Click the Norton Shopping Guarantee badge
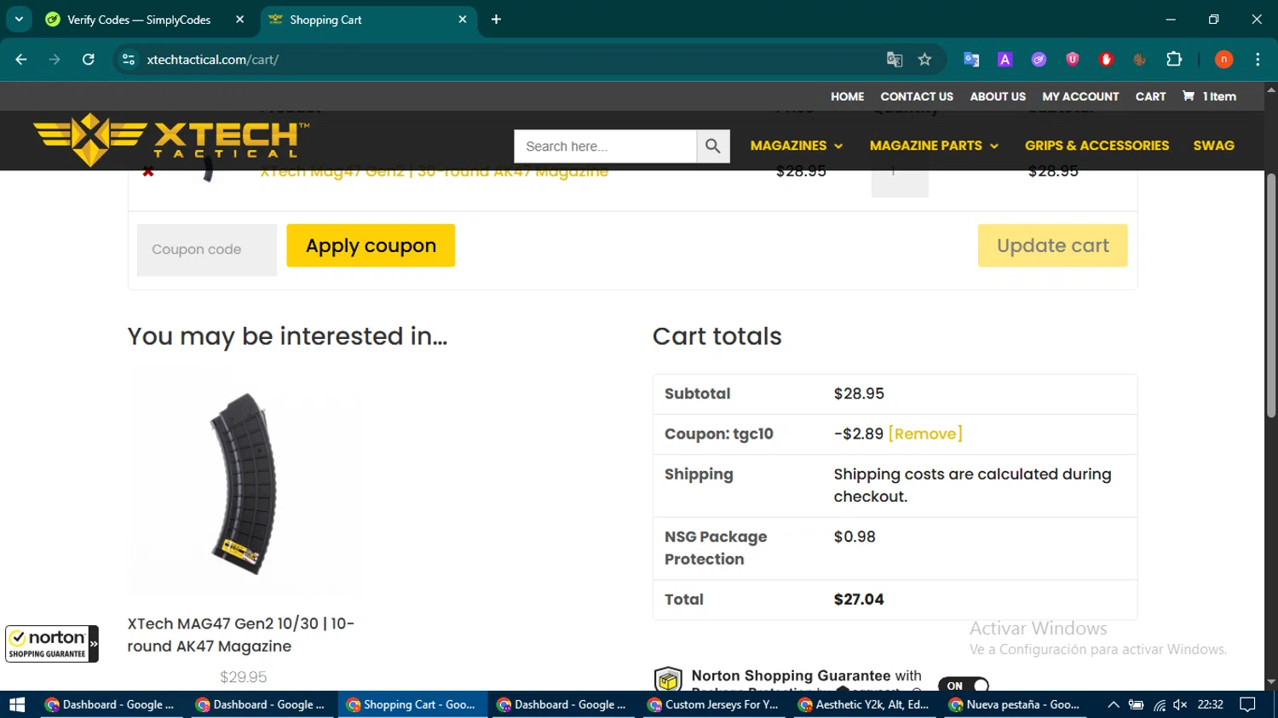 [x=52, y=644]
